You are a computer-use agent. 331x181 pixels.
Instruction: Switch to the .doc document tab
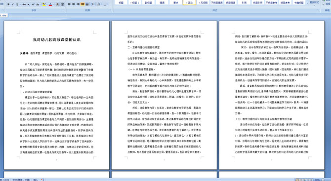tap(4, 16)
